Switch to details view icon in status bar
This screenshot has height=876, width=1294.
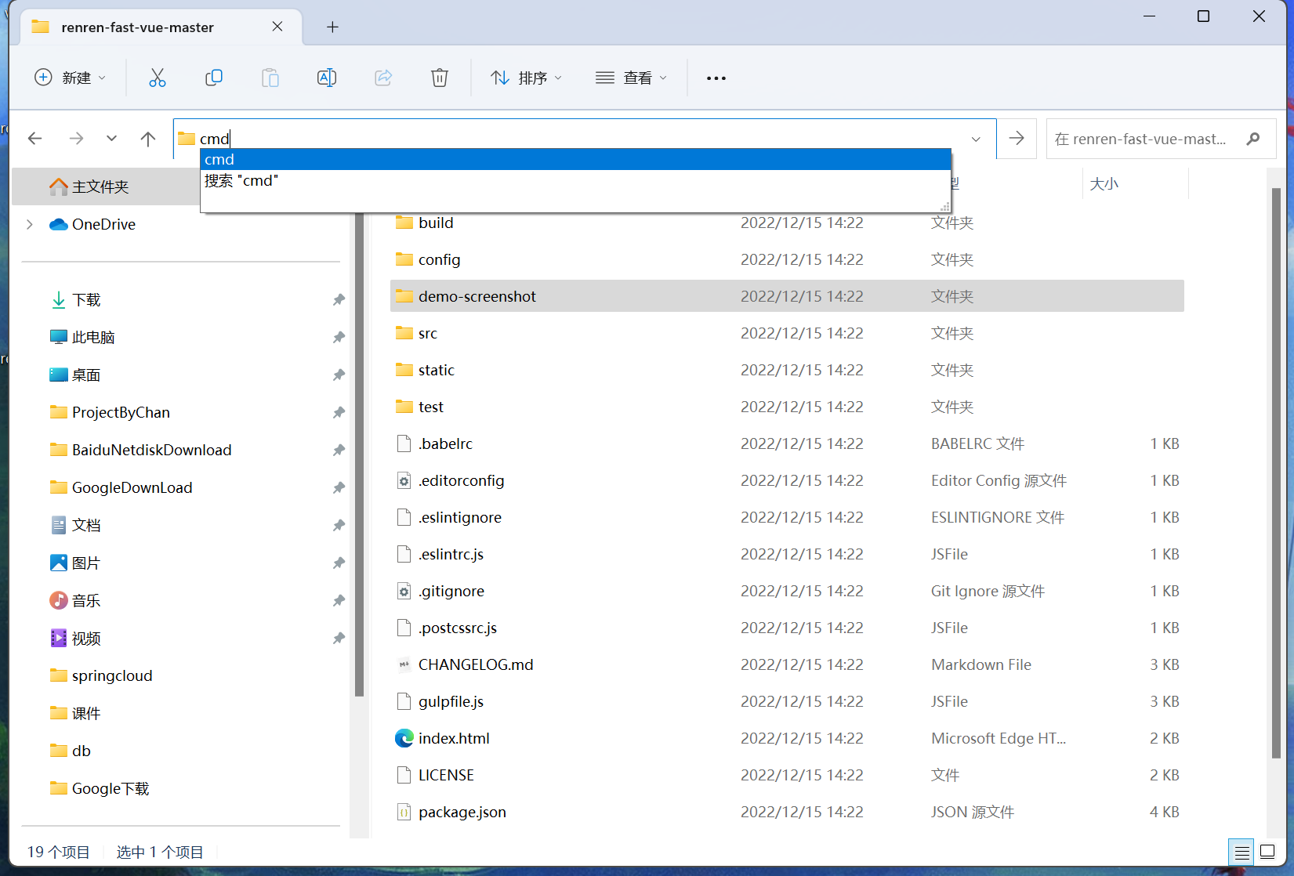pyautogui.click(x=1242, y=852)
